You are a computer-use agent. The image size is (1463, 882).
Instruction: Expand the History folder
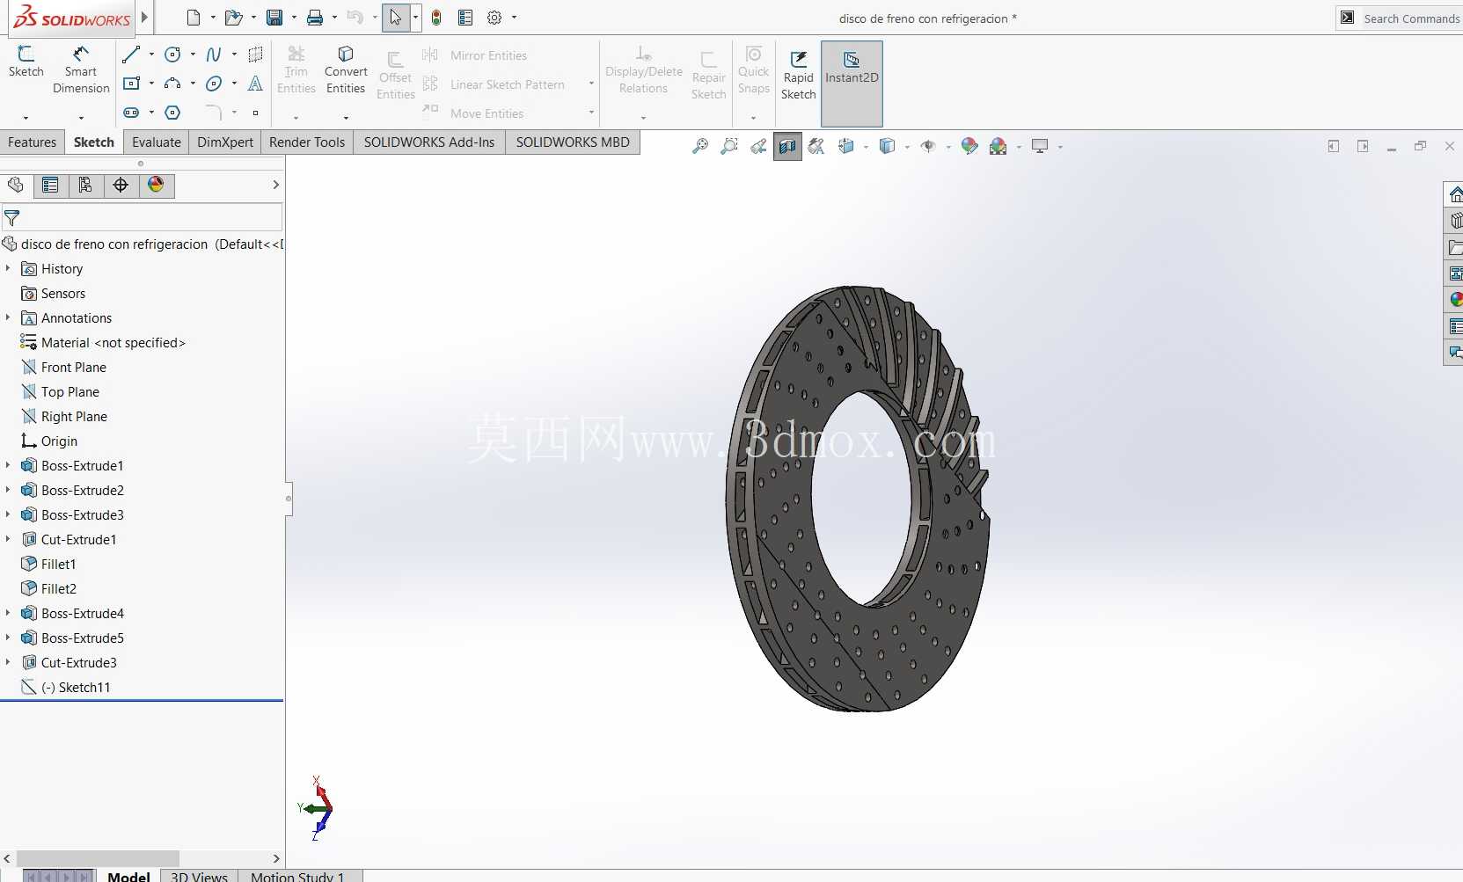point(8,268)
